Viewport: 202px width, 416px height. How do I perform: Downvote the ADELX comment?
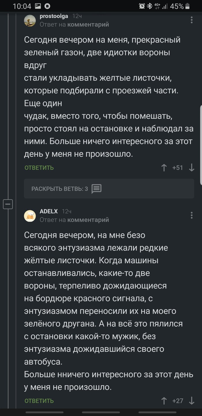[191, 401]
